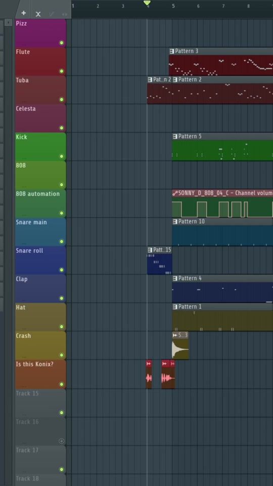Viewport: 273px width, 486px height.
Task: Mute the Celesta track
Action: click(61, 128)
